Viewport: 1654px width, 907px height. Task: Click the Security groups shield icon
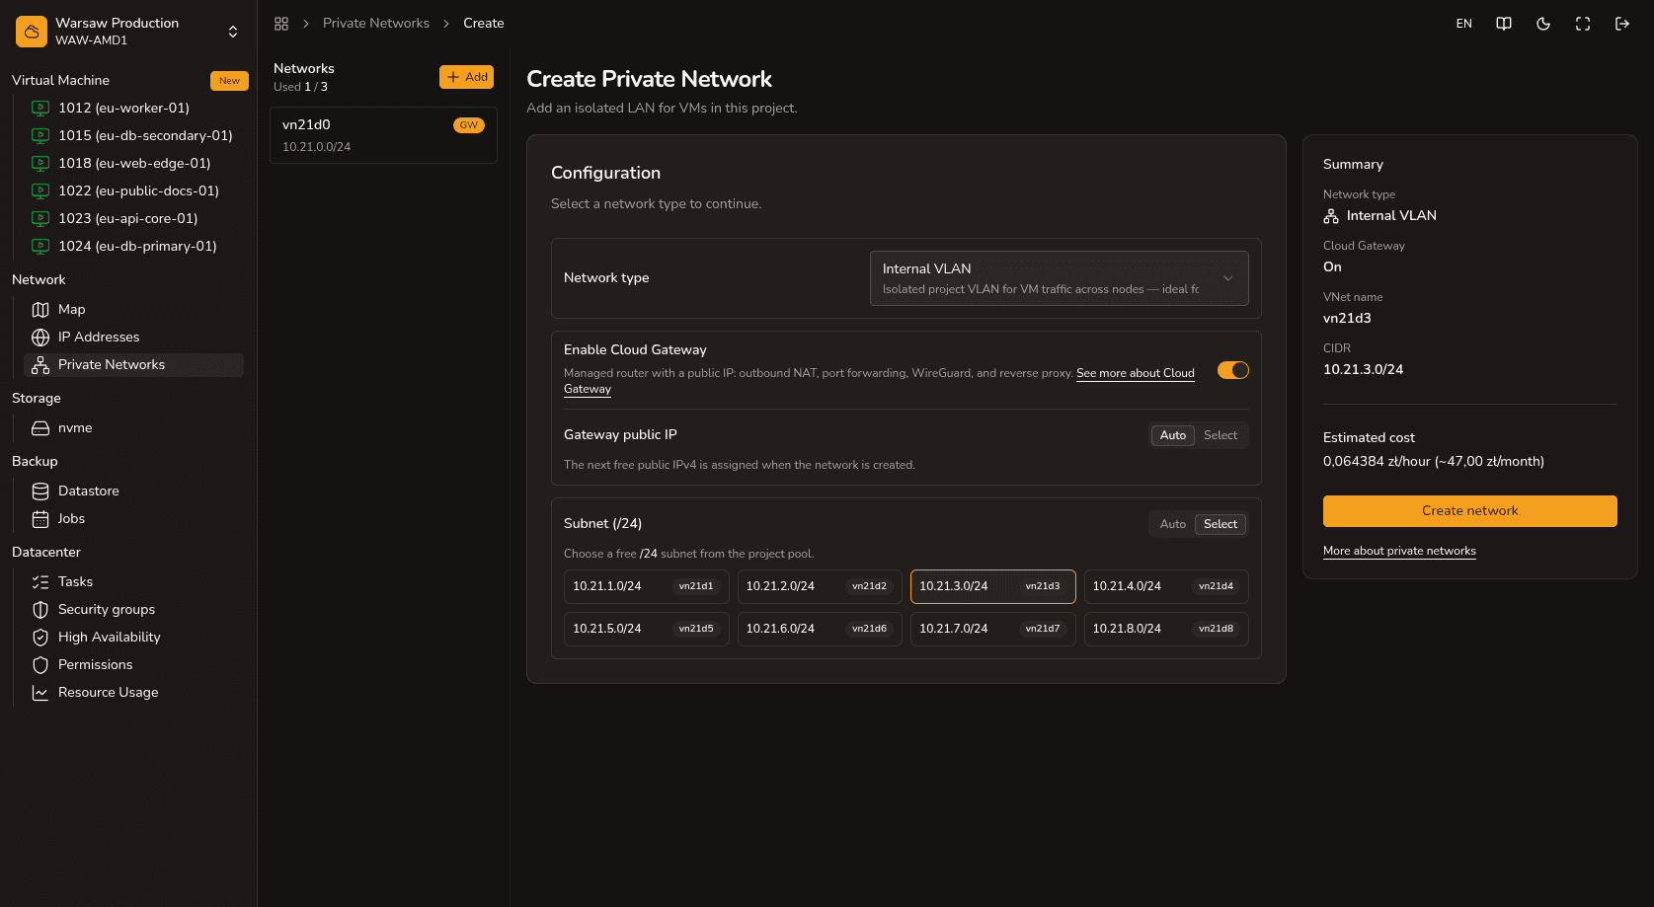coord(40,610)
